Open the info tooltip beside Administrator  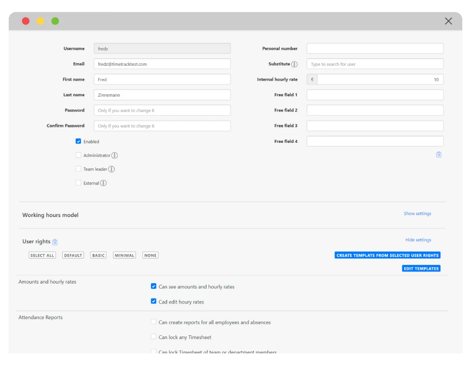[115, 155]
